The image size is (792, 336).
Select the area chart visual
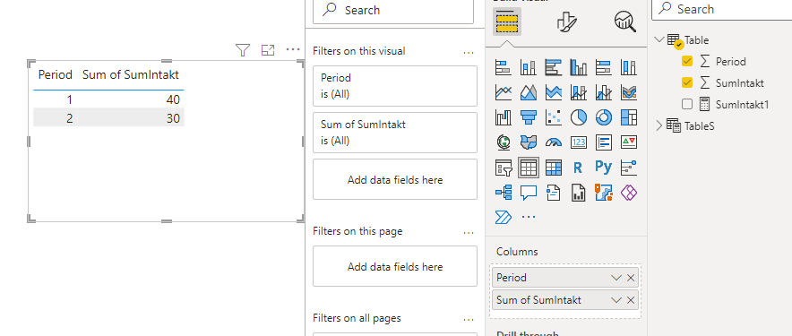coord(529,92)
